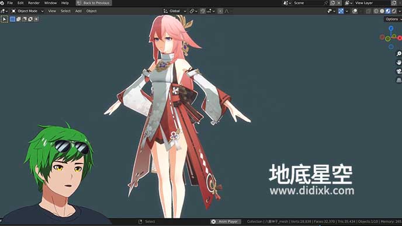
Task: Snap the view to the blue Z axis
Action: click(391, 28)
